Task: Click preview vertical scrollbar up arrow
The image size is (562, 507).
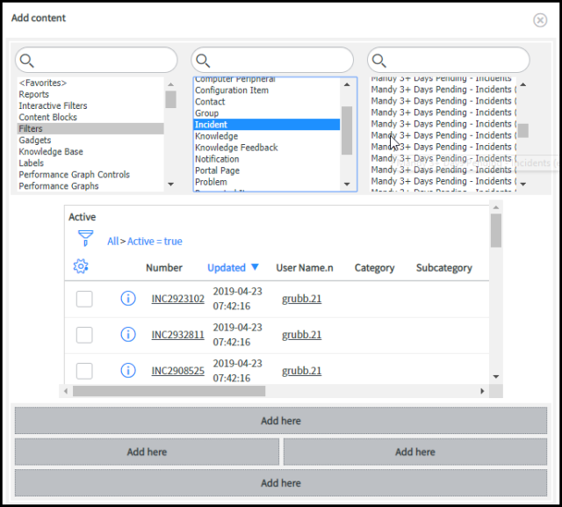Action: (x=496, y=207)
